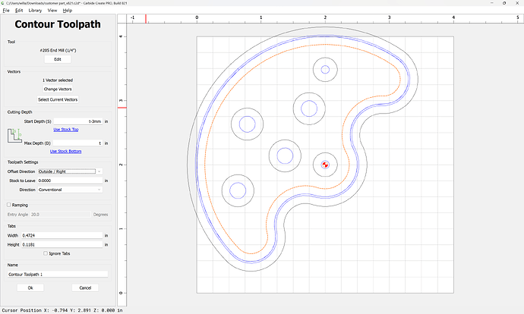Click the Stock to Leave field

[70, 181]
